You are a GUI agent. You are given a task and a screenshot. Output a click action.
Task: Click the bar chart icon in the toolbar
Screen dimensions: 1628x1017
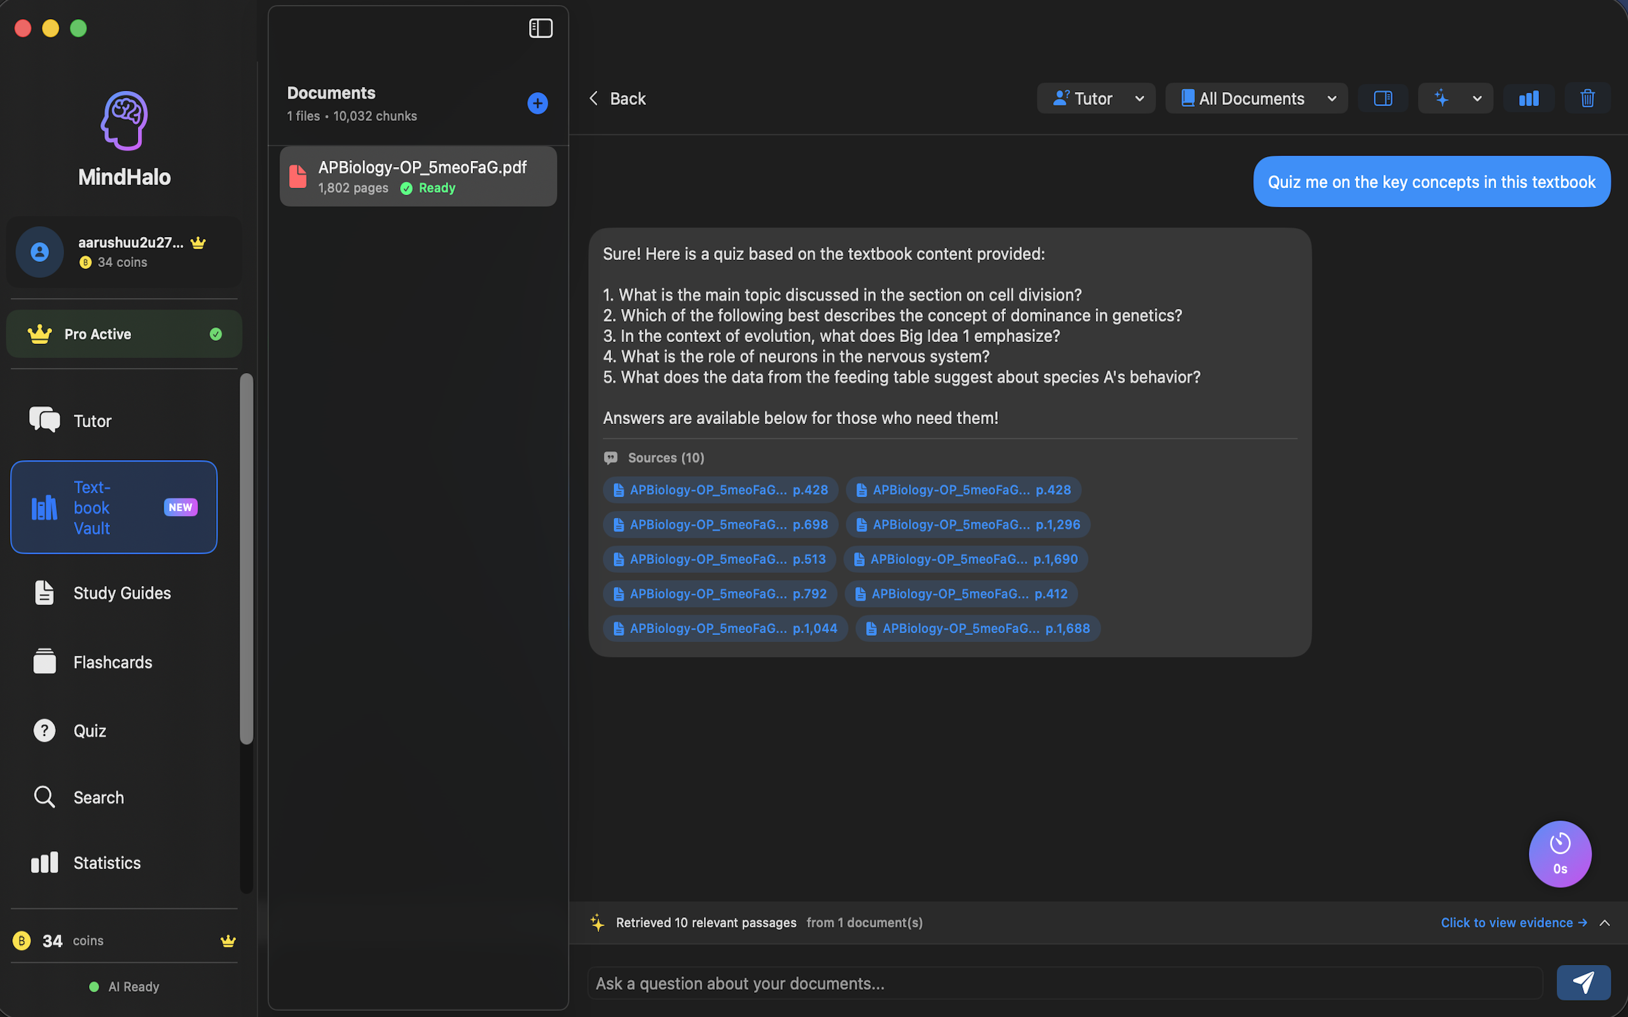[x=1528, y=98]
